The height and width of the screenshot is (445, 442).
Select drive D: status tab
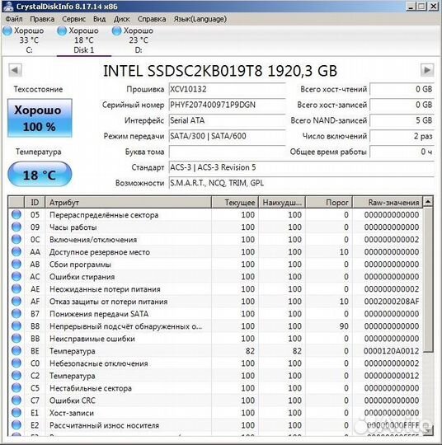click(139, 40)
